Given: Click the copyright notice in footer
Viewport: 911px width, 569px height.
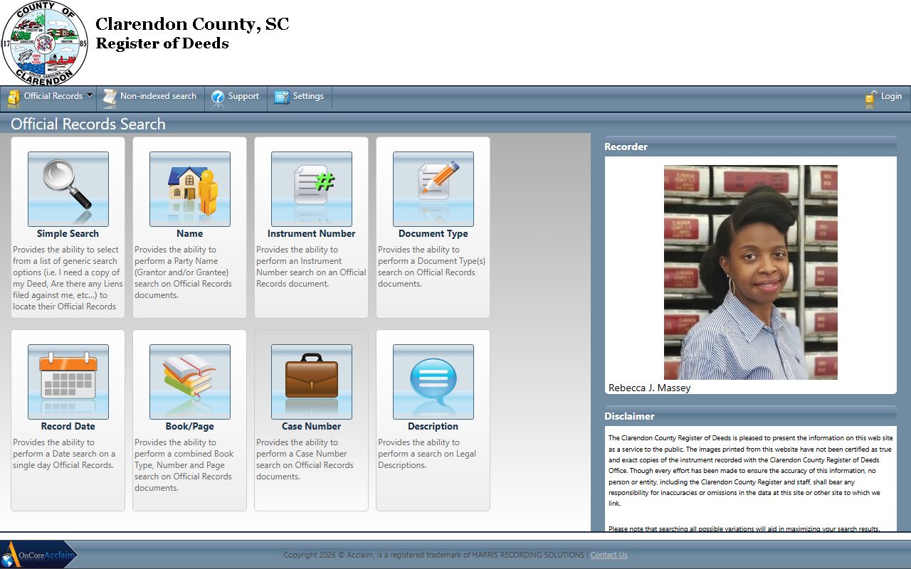Looking at the screenshot, I should [434, 555].
